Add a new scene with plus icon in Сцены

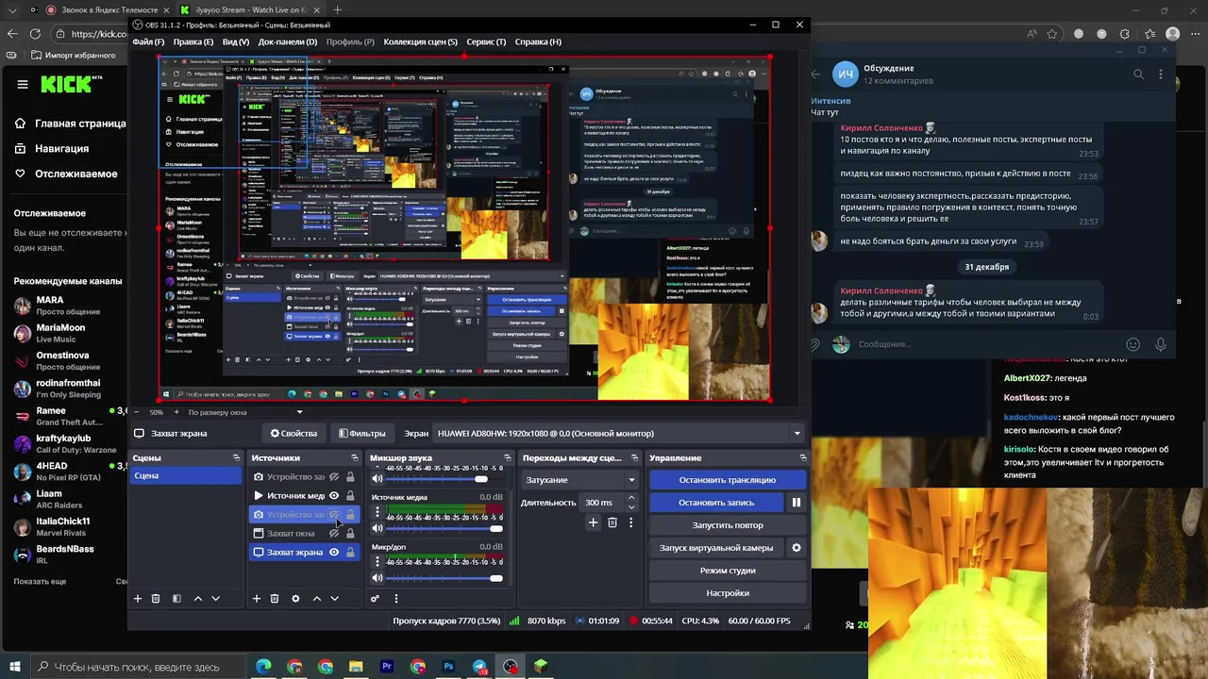point(138,599)
